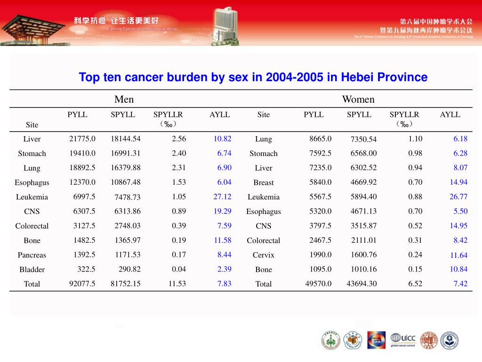Click the blue AYLL value 27.12
This screenshot has height=362, width=482.
tap(222, 197)
